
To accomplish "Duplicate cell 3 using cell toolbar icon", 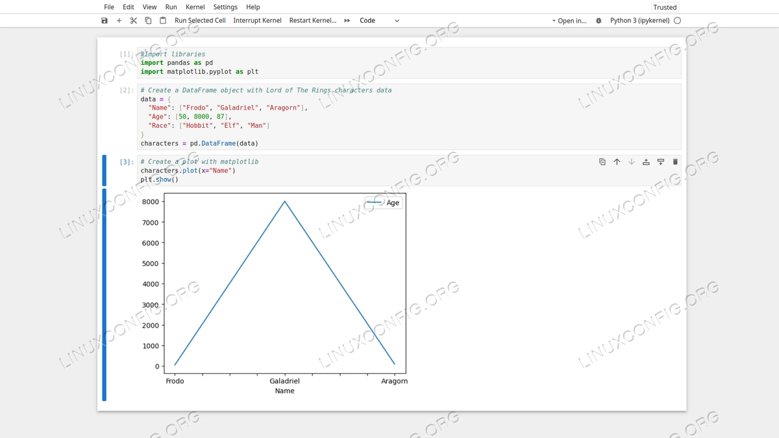I will [602, 162].
